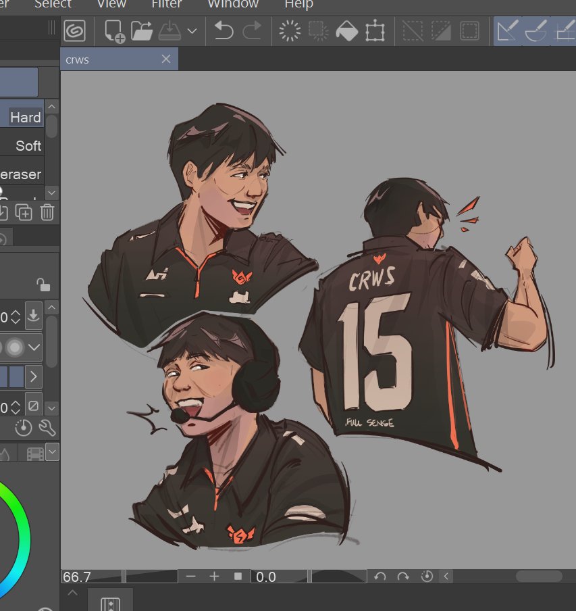Rotate the canvas right
This screenshot has height=611, width=576.
click(x=403, y=577)
